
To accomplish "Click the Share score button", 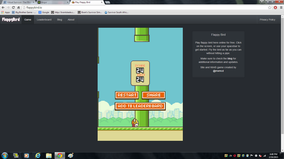I will (x=154, y=95).
